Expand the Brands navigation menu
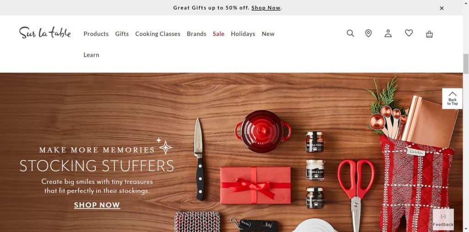 pyautogui.click(x=196, y=34)
